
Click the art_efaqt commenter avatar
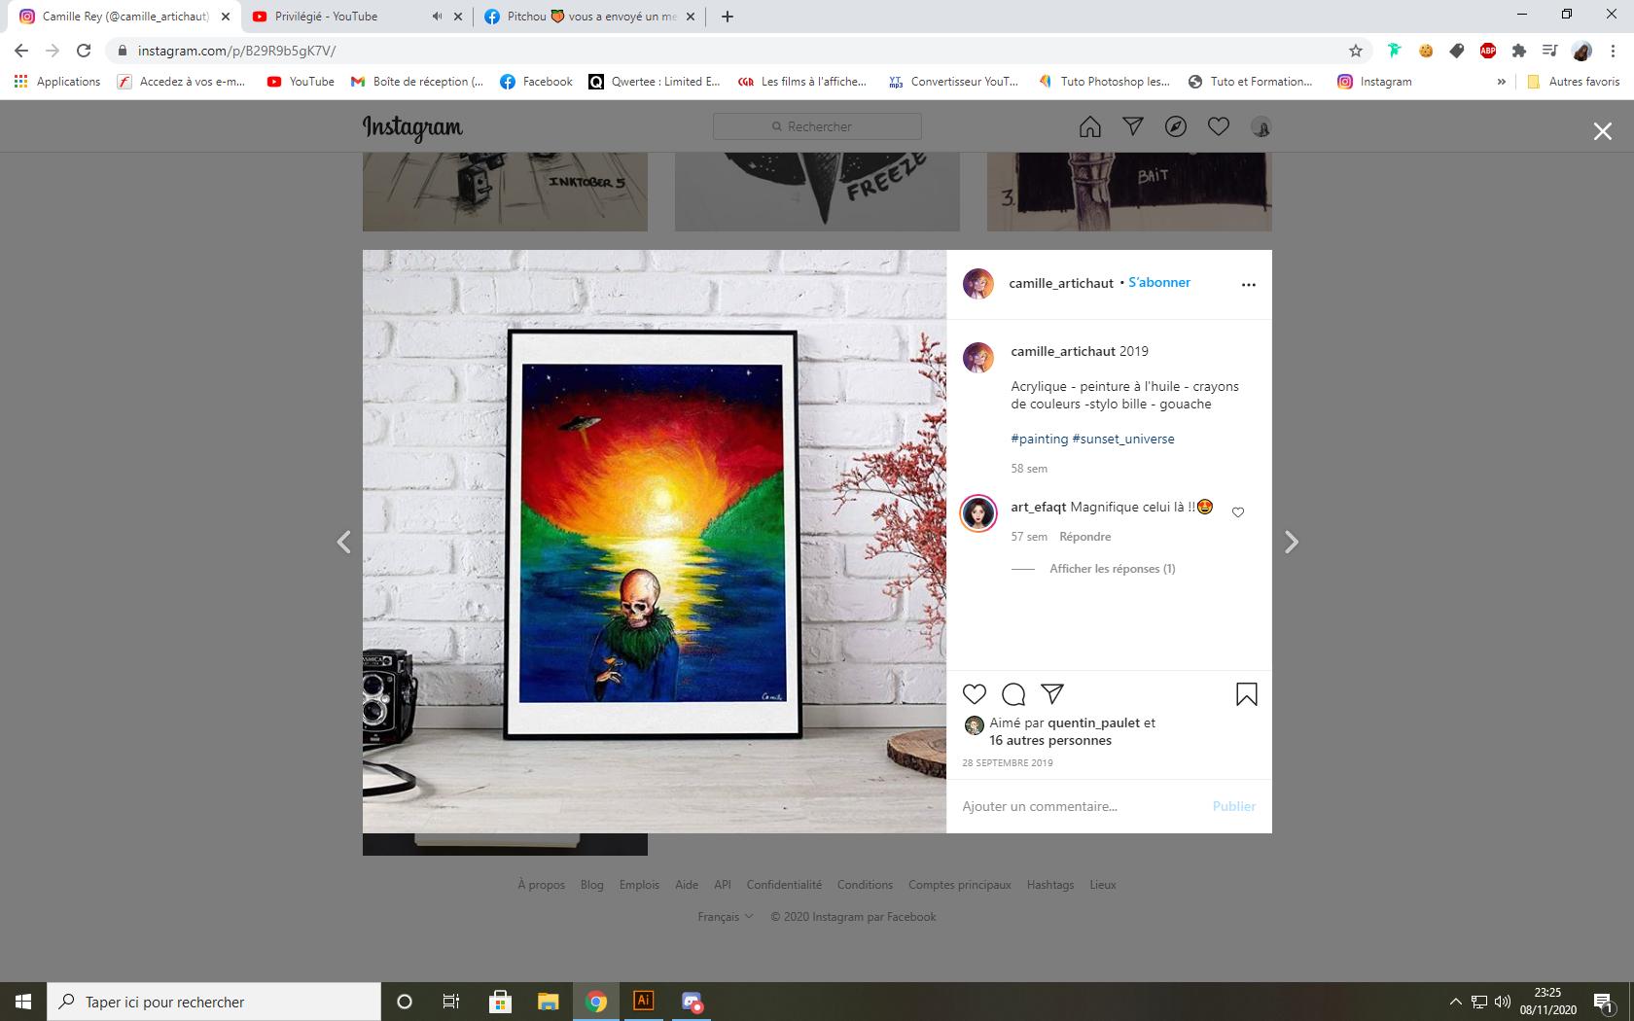tap(978, 513)
